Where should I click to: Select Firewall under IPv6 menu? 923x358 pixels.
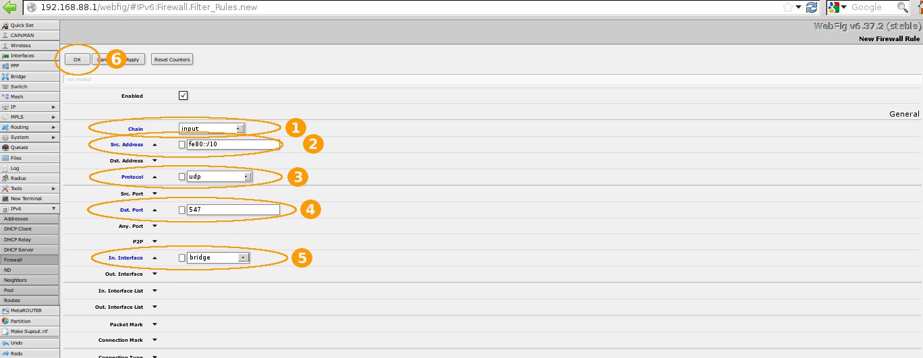point(30,260)
